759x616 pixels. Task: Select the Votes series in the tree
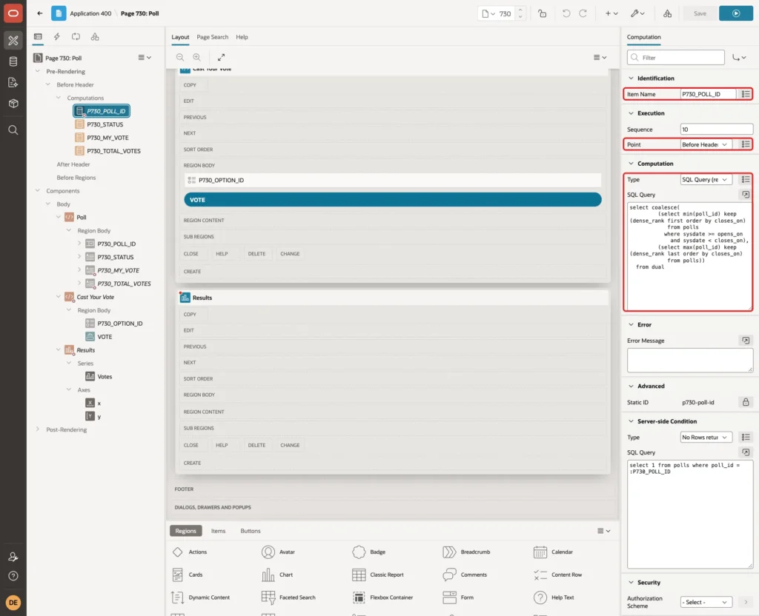coord(105,377)
